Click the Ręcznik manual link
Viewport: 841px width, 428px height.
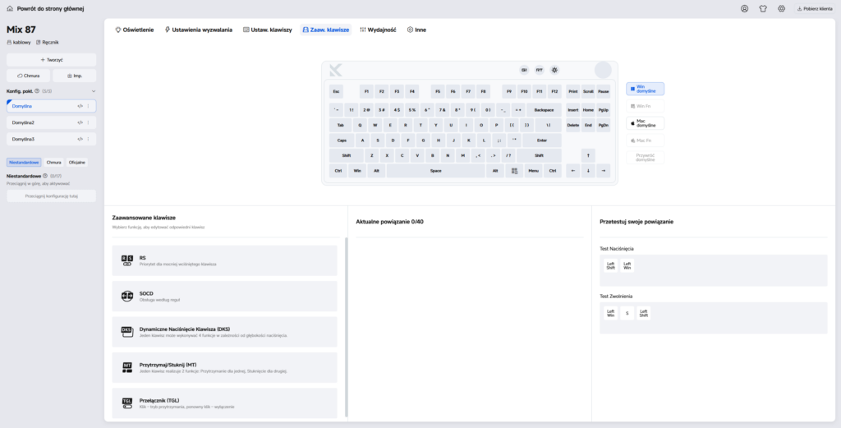point(47,43)
